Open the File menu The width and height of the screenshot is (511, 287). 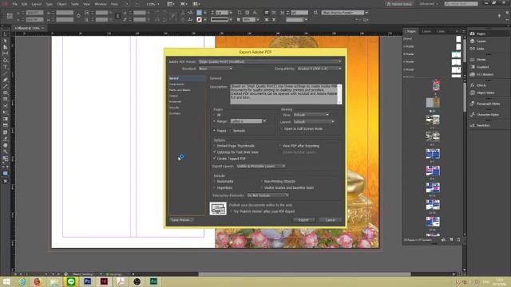(x=15, y=4)
